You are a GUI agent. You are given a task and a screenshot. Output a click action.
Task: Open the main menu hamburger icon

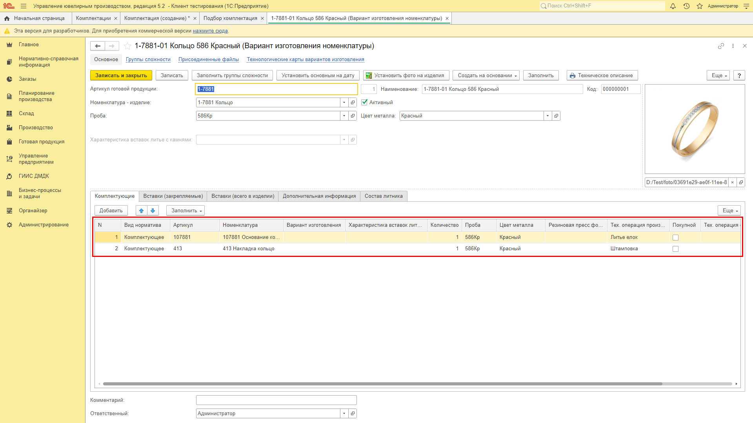pos(24,6)
